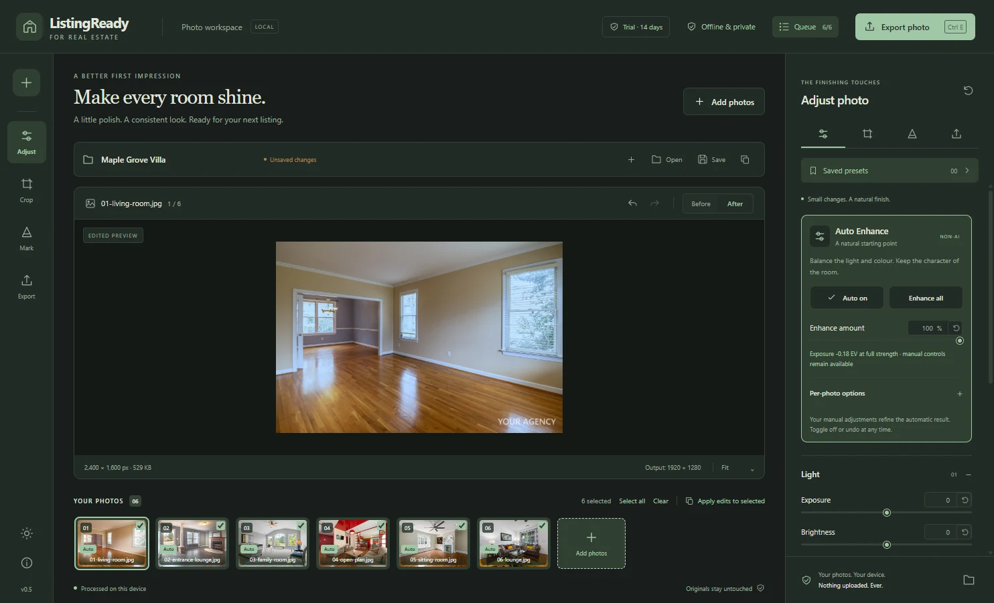This screenshot has width=994, height=603.
Task: Click the Brightness slider handle
Action: [x=887, y=545]
